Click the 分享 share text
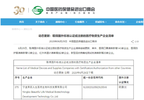Image resolution: width=144 pixels, height=100 pixels. [137, 42]
